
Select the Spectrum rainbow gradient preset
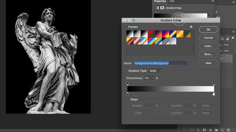click(151, 41)
